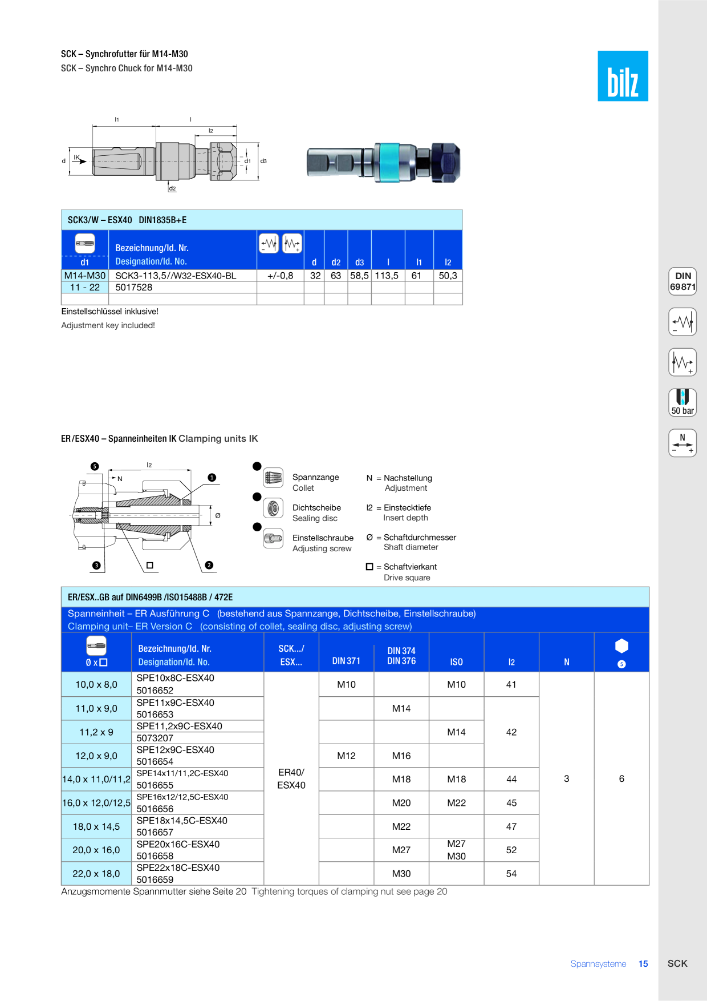
Task: Click the Dichtscheibe sealing disc icon
Action: 273,508
